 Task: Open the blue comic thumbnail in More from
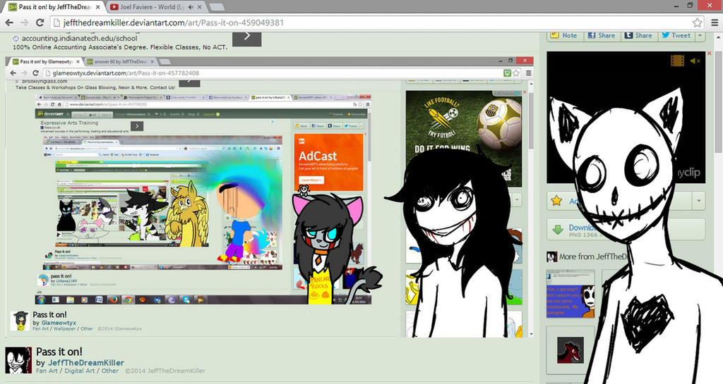click(x=570, y=295)
